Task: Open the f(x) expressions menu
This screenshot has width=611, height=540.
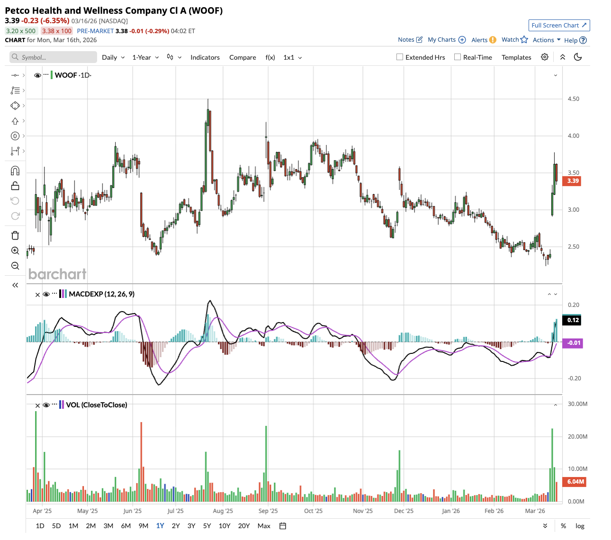Action: click(x=270, y=57)
